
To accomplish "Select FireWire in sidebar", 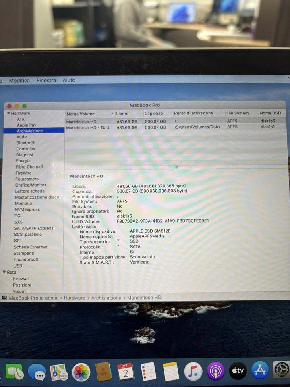I will [23, 173].
